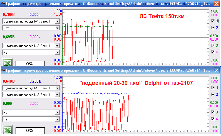Click the magenta 0,000 value in the top window

pyautogui.click(x=35, y=37)
